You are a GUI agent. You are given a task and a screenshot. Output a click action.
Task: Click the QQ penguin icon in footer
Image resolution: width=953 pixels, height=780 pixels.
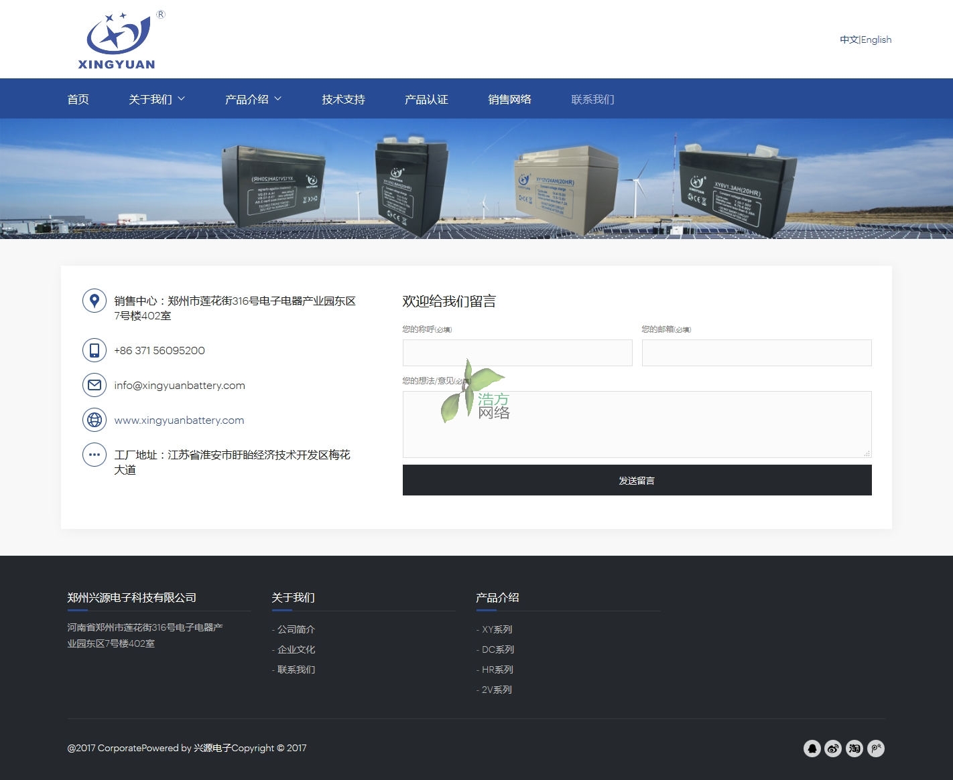point(812,749)
